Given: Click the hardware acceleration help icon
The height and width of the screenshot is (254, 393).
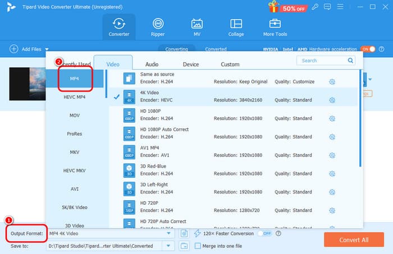Looking at the screenshot, I should pos(381,49).
